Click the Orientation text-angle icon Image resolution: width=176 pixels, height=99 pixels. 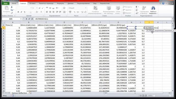point(57,8)
